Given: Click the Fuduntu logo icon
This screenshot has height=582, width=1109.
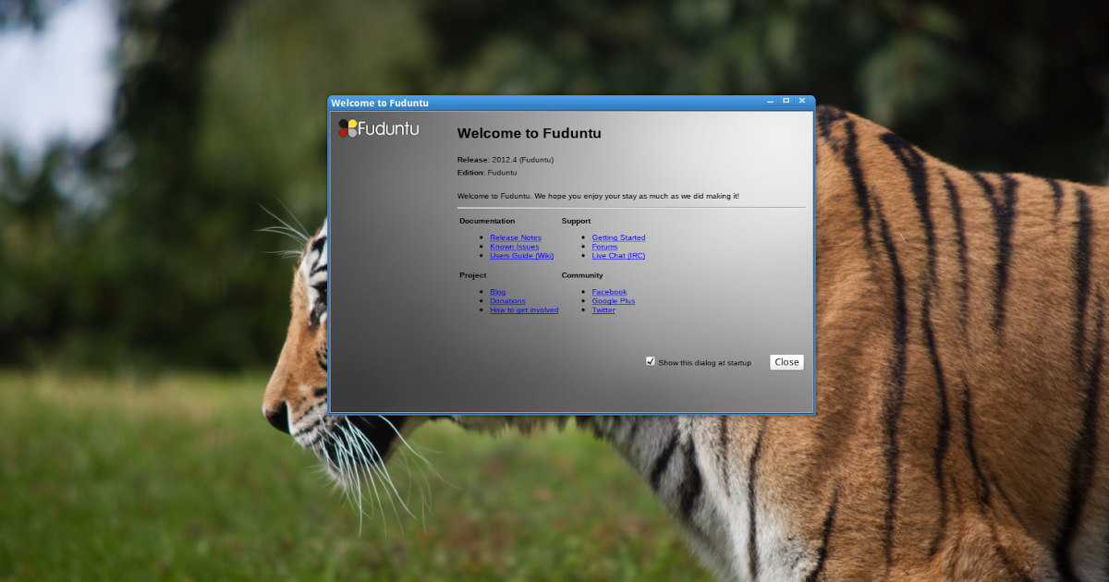Looking at the screenshot, I should 348,128.
